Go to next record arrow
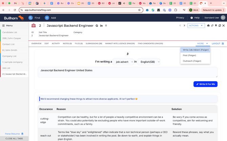Image resolution: width=227 pixels, height=141 pixels. 184,26
